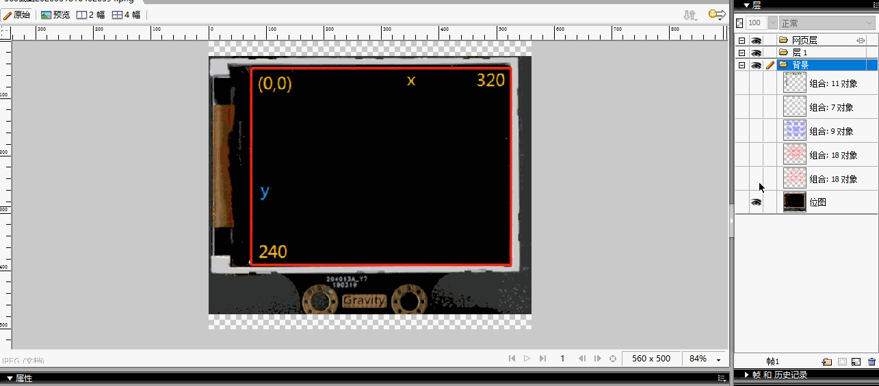This screenshot has width=879, height=386.
Task: Collapse the 背景 layer with minus box
Action: pos(742,65)
